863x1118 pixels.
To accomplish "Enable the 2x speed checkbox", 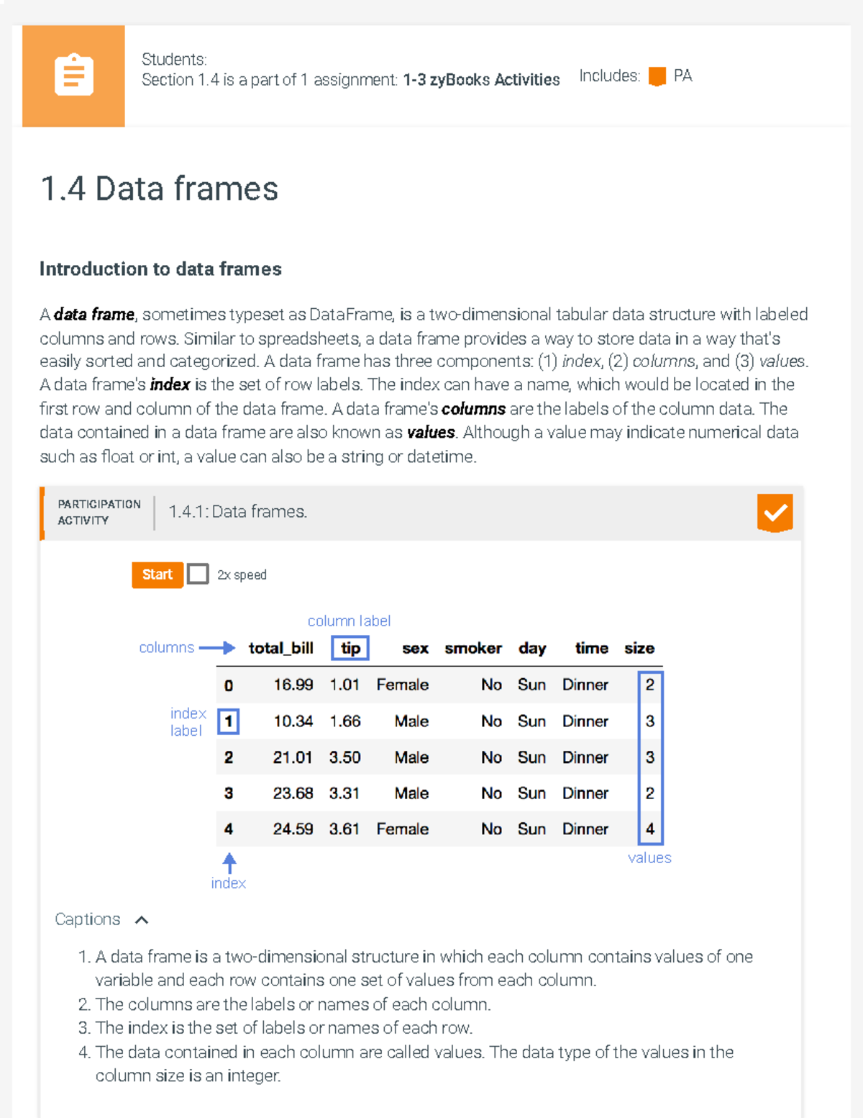I will click(x=197, y=574).
